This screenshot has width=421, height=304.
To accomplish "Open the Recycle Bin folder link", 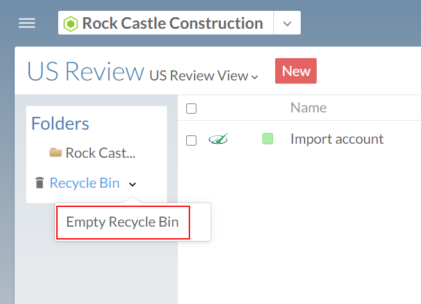I will point(84,183).
